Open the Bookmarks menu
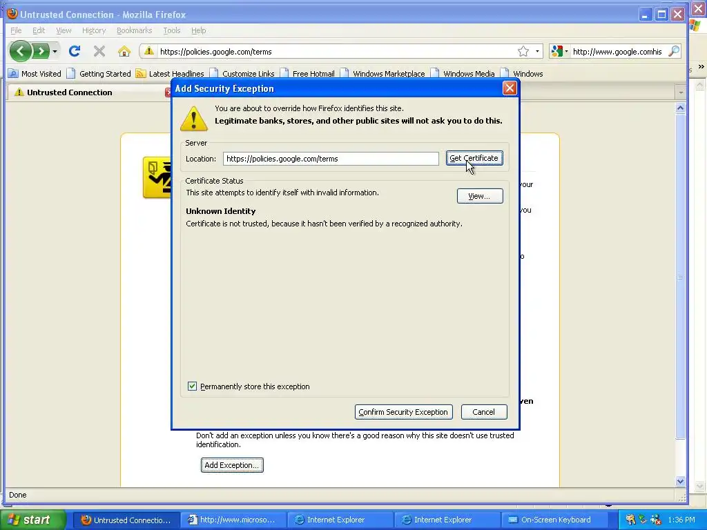Image resolution: width=707 pixels, height=530 pixels. [135, 30]
